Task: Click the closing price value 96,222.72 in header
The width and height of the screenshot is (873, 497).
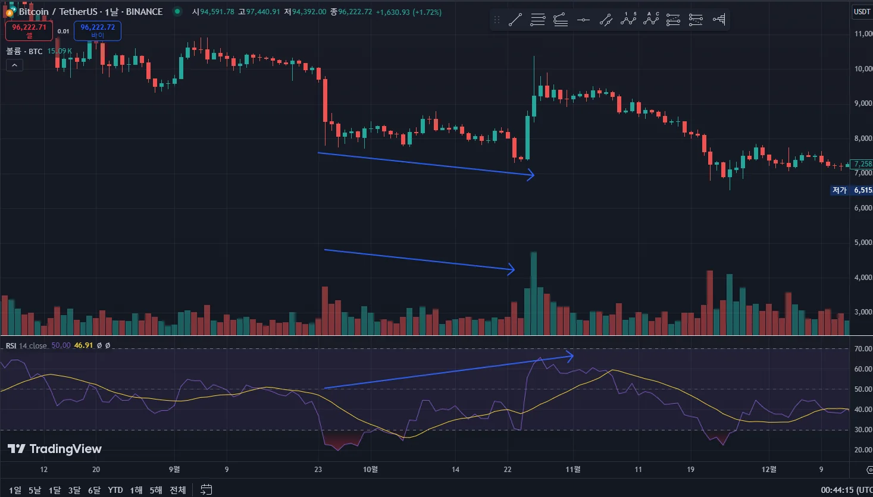Action: pos(355,12)
